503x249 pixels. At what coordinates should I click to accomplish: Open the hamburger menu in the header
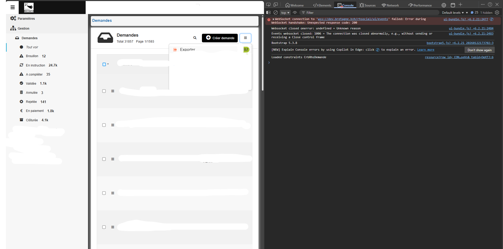[12, 7]
